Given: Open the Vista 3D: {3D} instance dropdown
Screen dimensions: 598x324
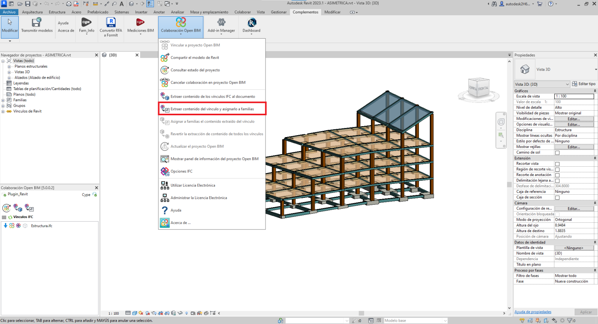Looking at the screenshot, I should [542, 84].
